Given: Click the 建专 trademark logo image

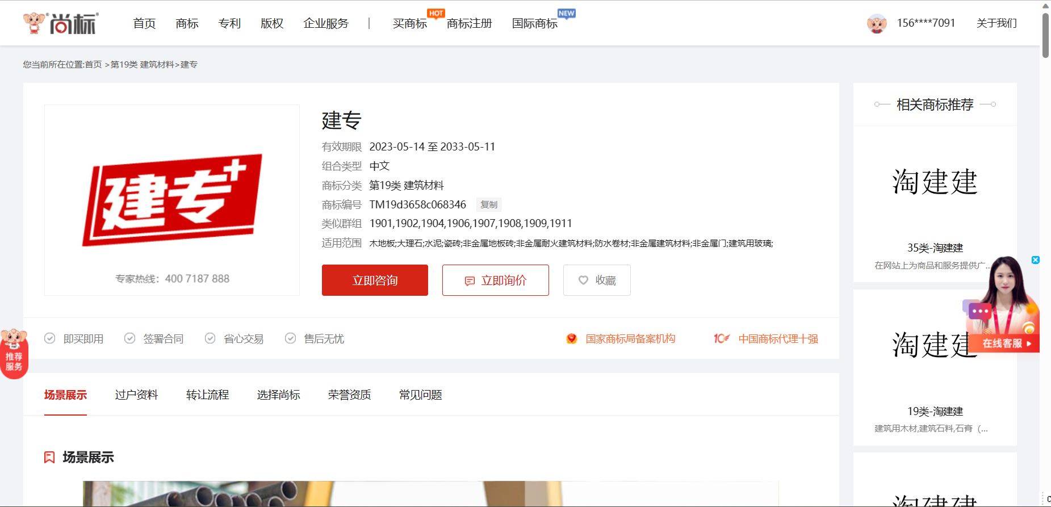Looking at the screenshot, I should tap(172, 200).
